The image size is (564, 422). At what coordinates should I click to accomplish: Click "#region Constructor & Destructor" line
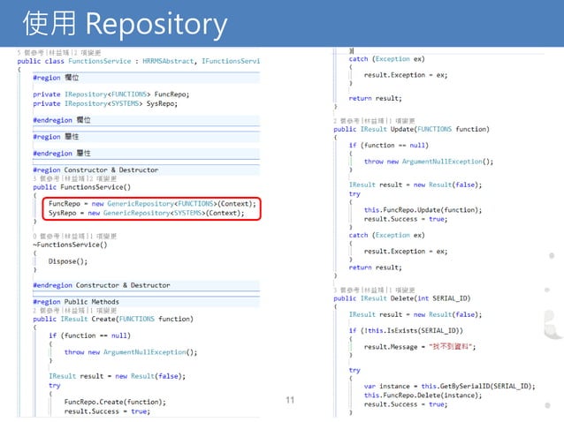tap(95, 170)
